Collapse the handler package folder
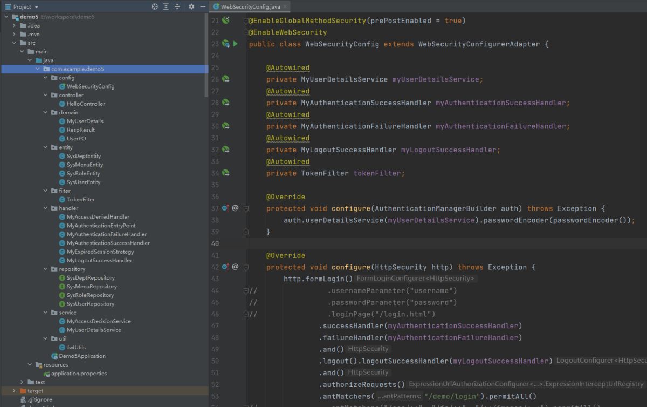The width and height of the screenshot is (647, 407). point(46,208)
